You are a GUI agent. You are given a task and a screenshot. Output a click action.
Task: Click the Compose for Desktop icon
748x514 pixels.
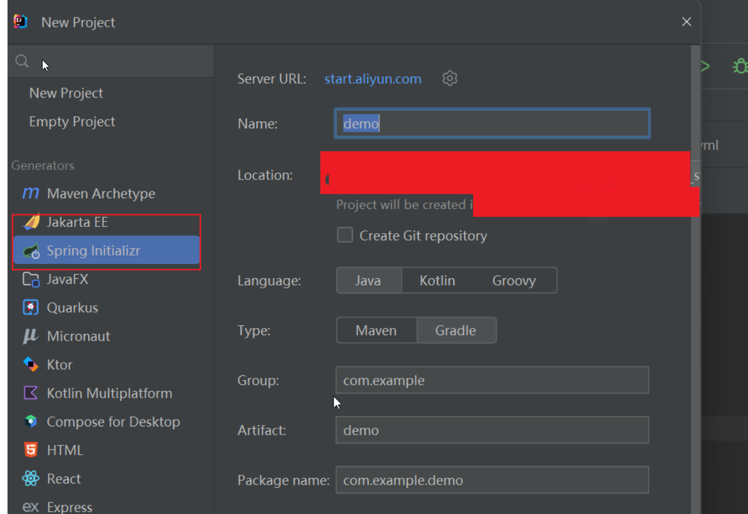tap(31, 421)
